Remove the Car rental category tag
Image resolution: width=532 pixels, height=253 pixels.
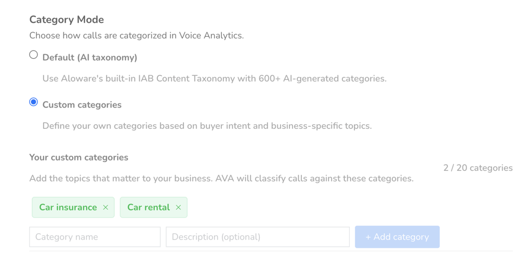pos(178,207)
